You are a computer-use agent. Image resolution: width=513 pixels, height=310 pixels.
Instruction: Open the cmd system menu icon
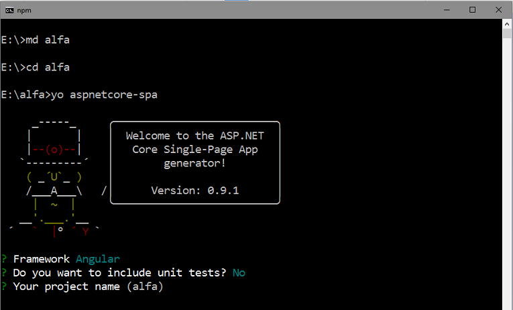point(9,10)
